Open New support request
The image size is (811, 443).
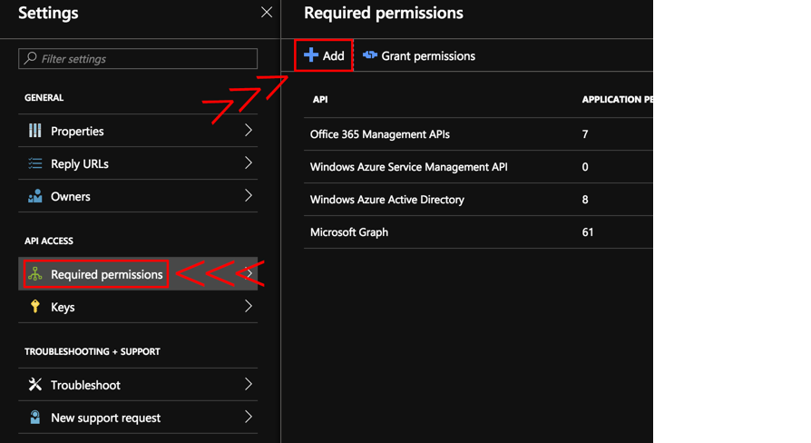[138, 417]
